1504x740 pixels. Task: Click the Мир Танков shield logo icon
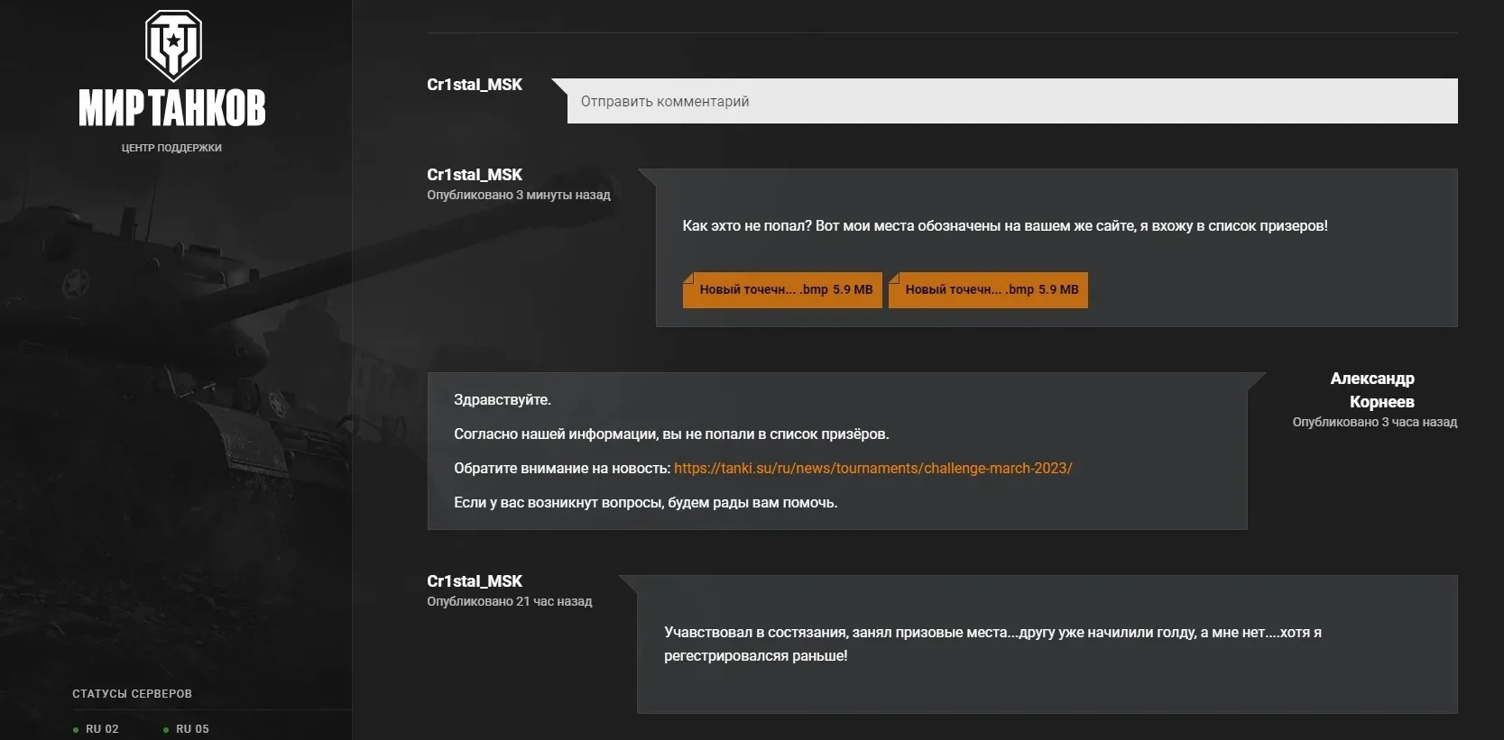point(173,44)
